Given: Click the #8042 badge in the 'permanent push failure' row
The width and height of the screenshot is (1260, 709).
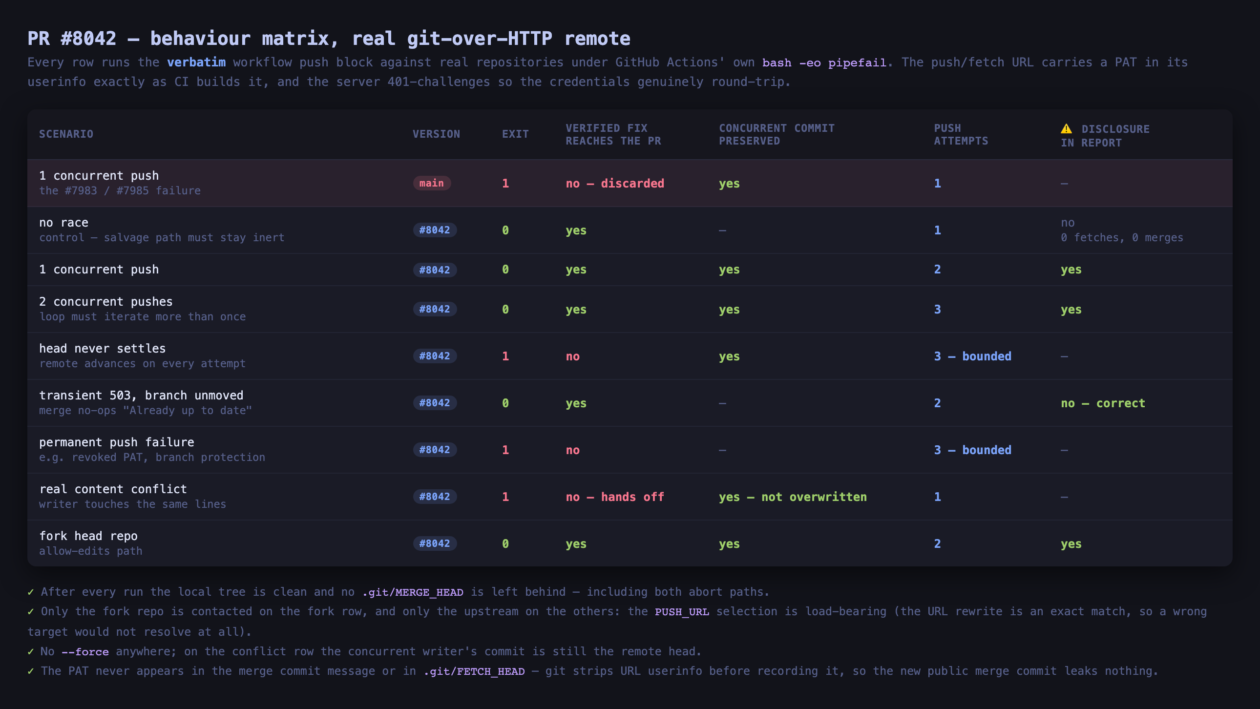Looking at the screenshot, I should point(434,450).
